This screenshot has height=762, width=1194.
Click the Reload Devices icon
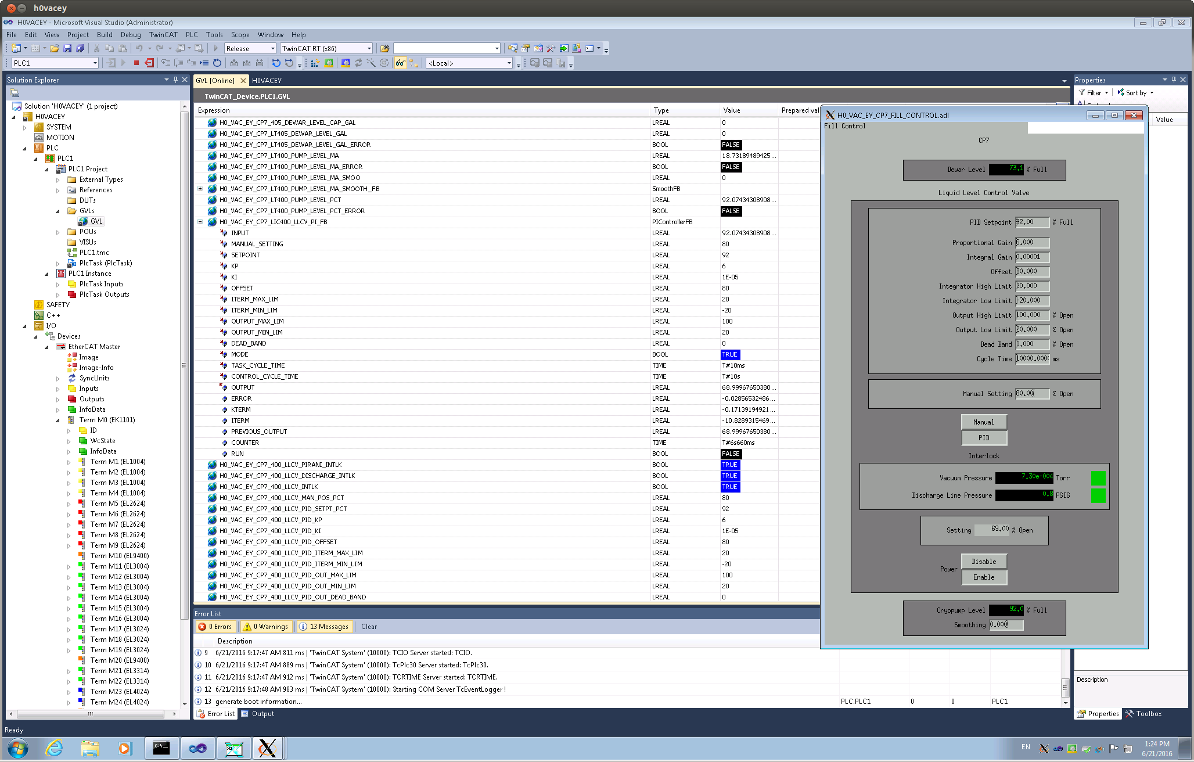pos(358,63)
